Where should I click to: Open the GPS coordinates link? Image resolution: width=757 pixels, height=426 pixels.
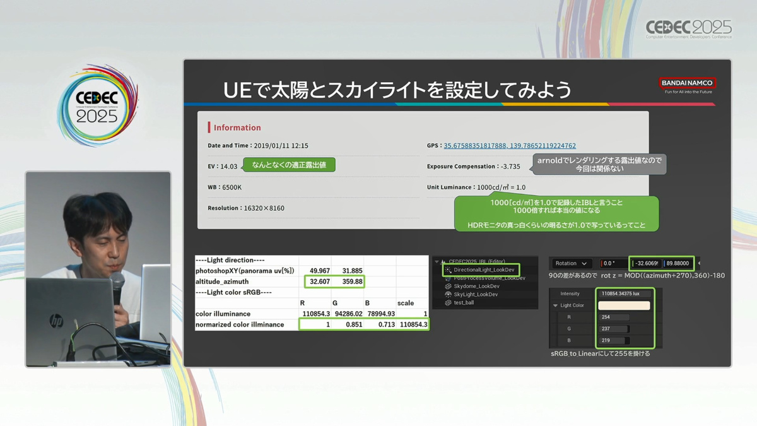(510, 146)
